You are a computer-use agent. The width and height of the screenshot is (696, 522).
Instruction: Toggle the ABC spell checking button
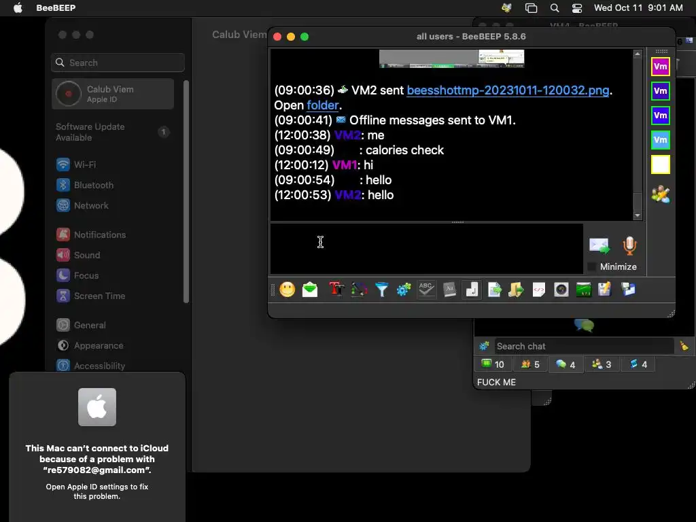pyautogui.click(x=426, y=290)
